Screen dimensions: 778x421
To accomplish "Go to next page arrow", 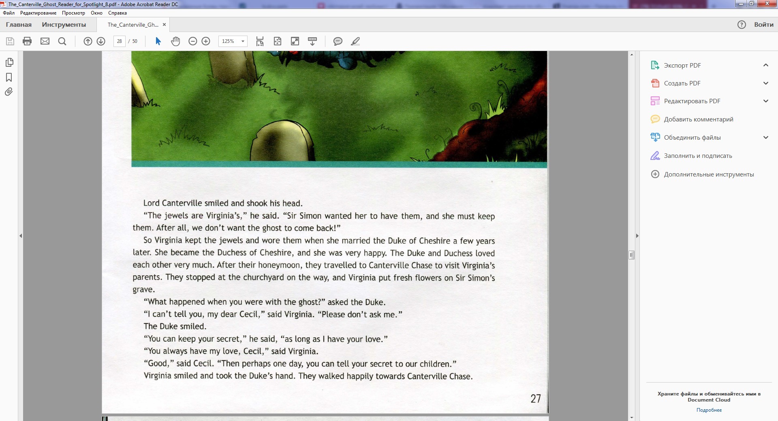I will click(101, 41).
